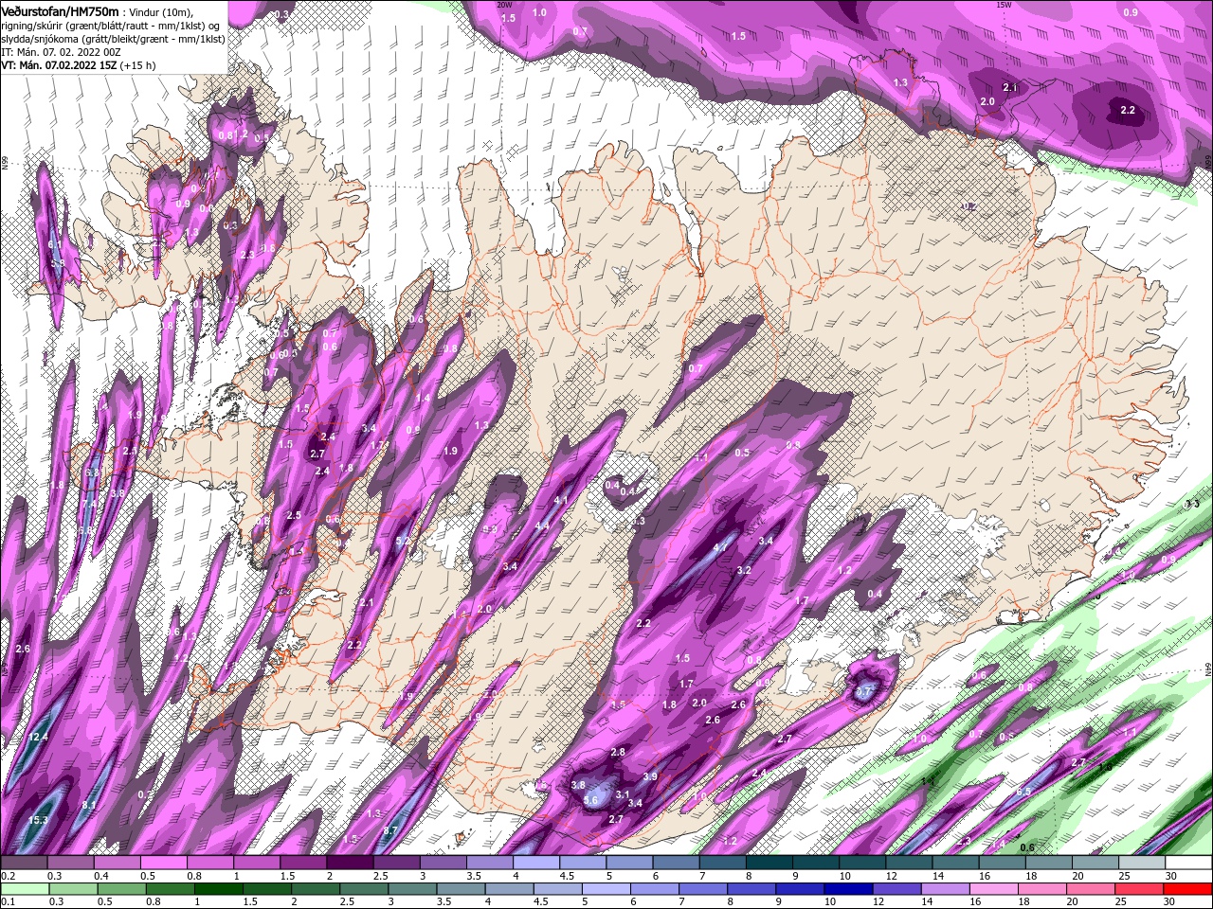Viewport: 1213px width, 909px height.
Task: Select rain legend swatch between 25 and 30
Action: point(1140,889)
